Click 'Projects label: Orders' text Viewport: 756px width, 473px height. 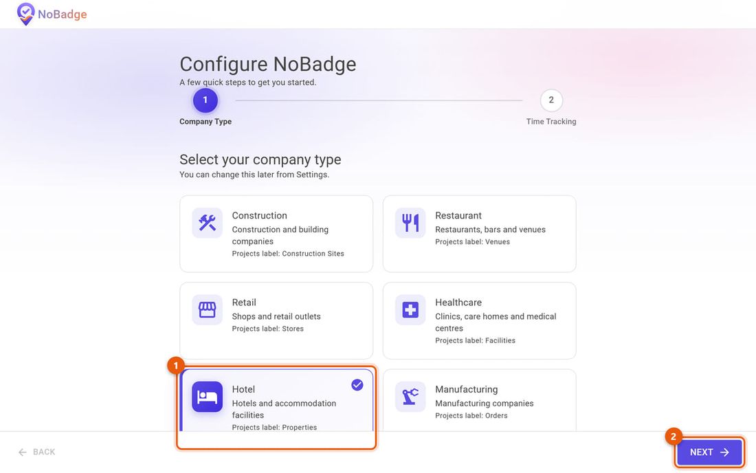pos(471,416)
